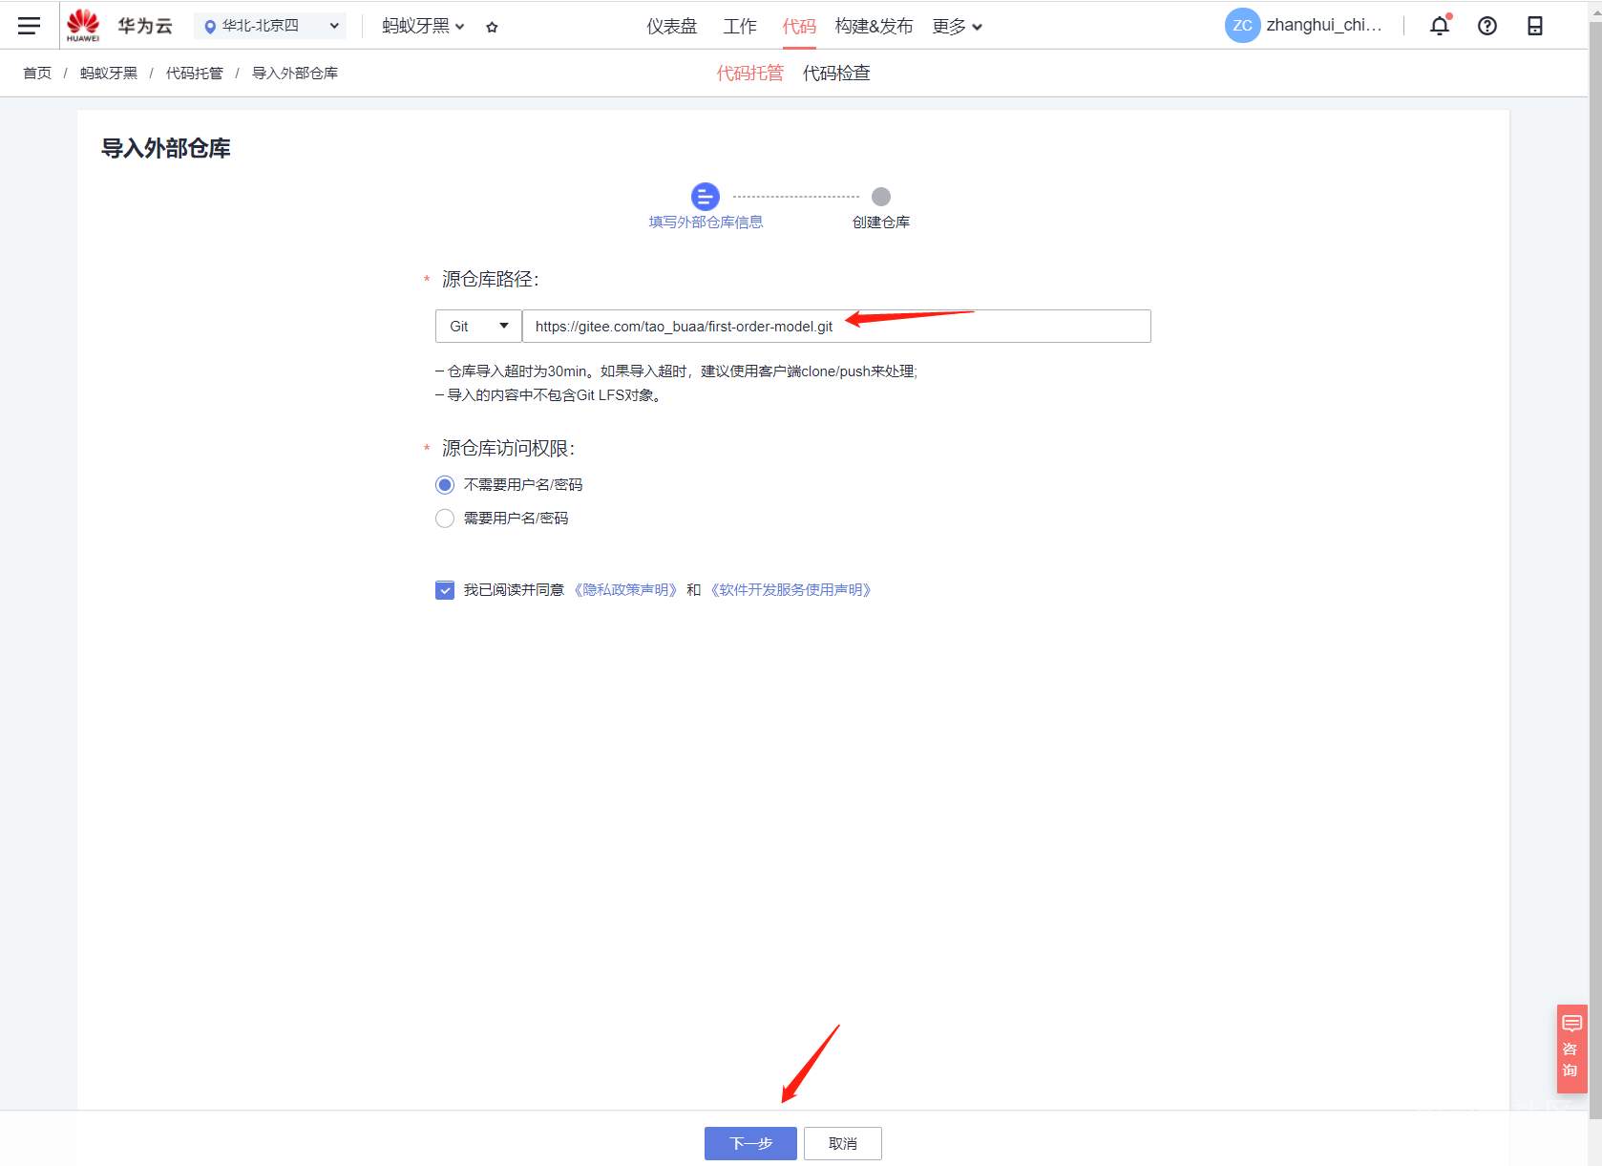Expand the 更多 menu
The image size is (1602, 1166).
(958, 26)
